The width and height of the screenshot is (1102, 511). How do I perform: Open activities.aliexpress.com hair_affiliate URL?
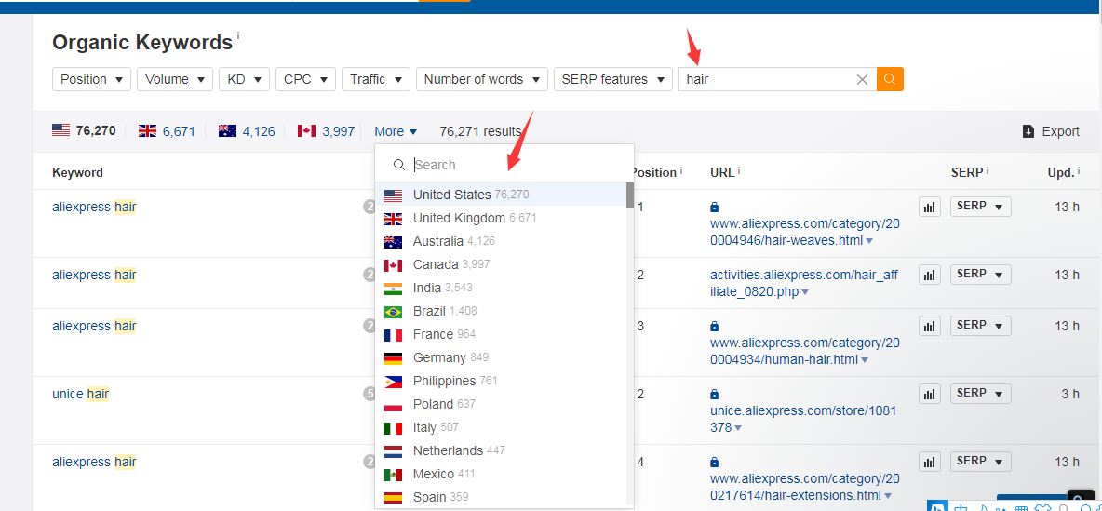pyautogui.click(x=805, y=283)
